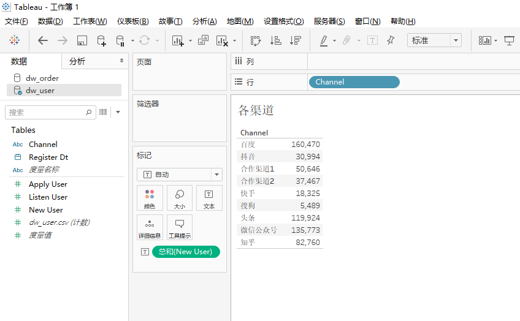Screen dimensions: 520x321
Task: Click the Color mark card
Action: coord(150,198)
